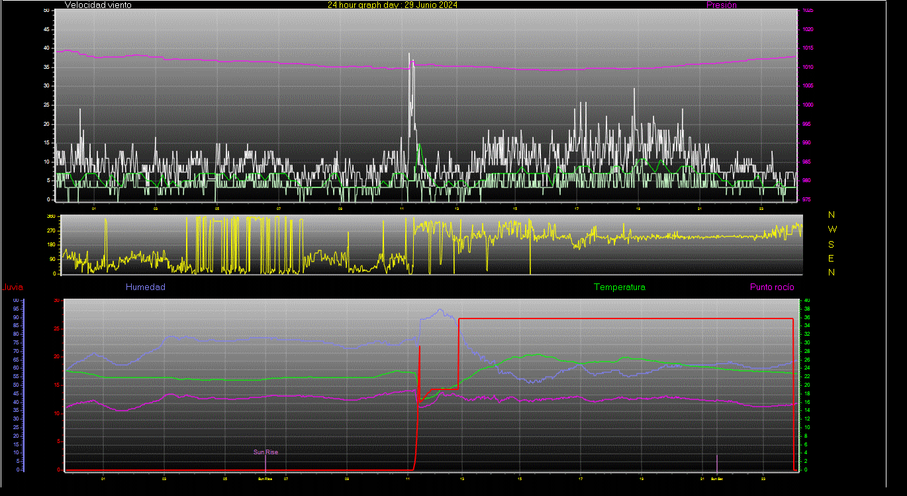This screenshot has width=907, height=496.
Task: Click the red '15' rain axis value
Action: coord(56,385)
